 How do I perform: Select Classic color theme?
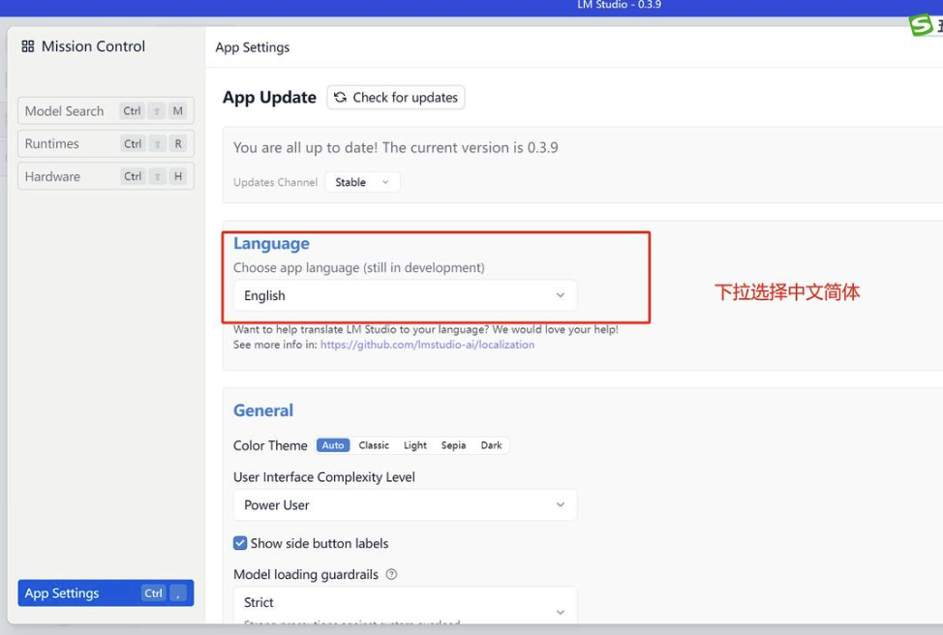(x=374, y=445)
